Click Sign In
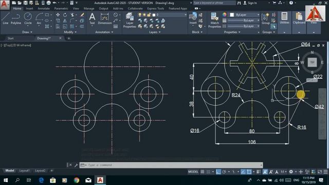329x185 pixels. pyautogui.click(x=250, y=3)
